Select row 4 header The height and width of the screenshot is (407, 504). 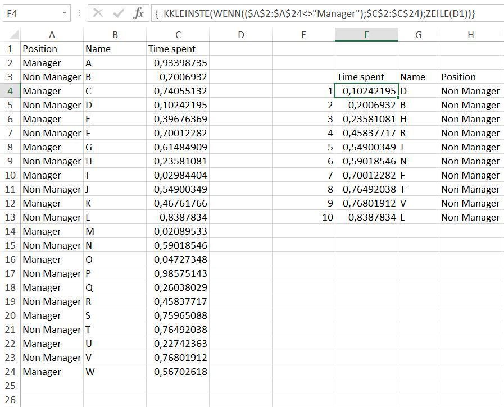tap(10, 91)
